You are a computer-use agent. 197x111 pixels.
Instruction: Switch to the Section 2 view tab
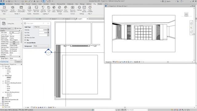[x=67, y=19]
